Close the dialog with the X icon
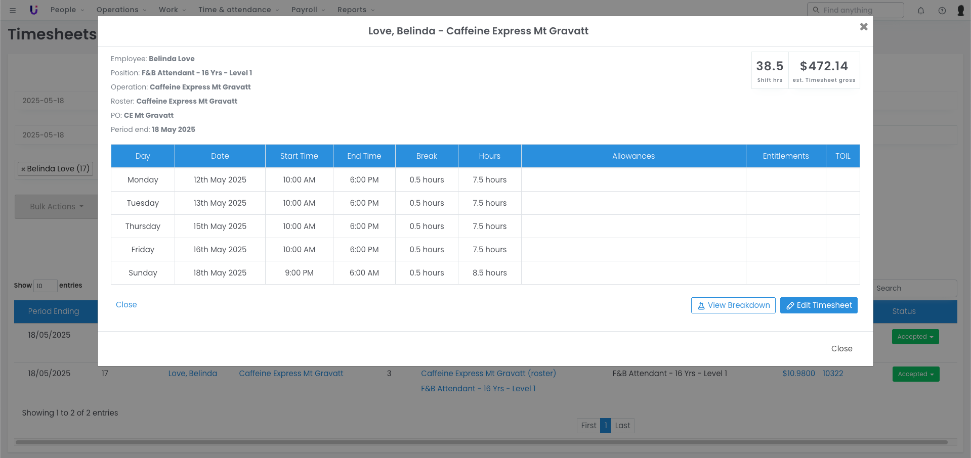This screenshot has height=458, width=971. click(x=864, y=27)
